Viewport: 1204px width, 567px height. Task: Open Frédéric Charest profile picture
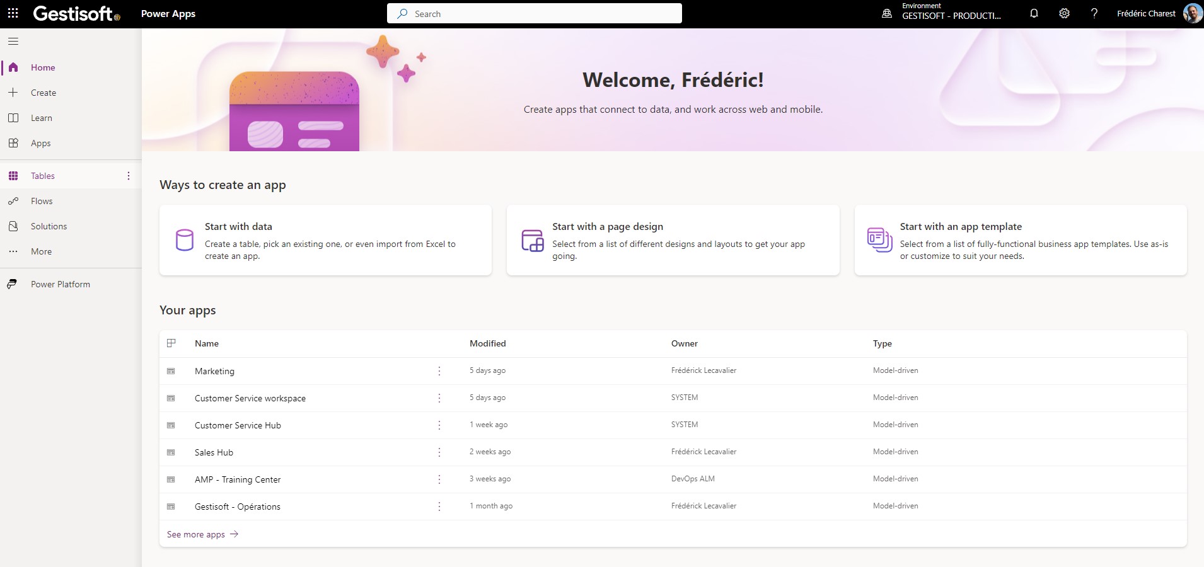coord(1192,13)
